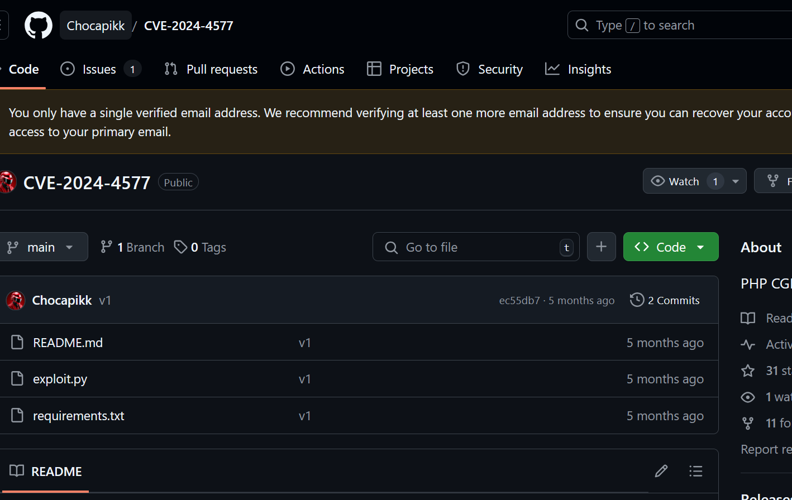Image resolution: width=792 pixels, height=500 pixels.
Task: Click the Readme book icon in About sidebar
Action: click(748, 318)
